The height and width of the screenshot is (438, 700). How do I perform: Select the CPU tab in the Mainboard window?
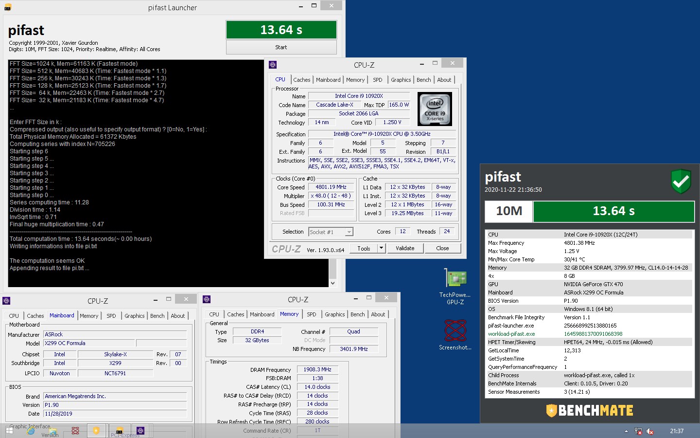[14, 316]
